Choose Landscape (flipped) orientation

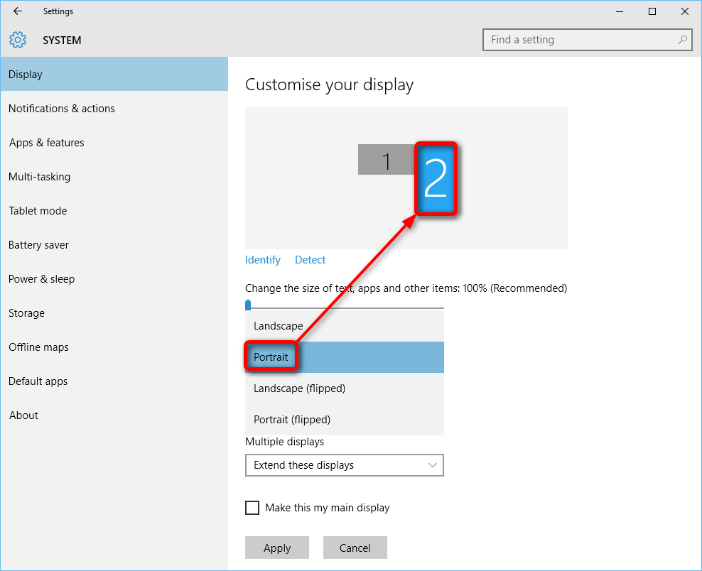click(x=345, y=388)
